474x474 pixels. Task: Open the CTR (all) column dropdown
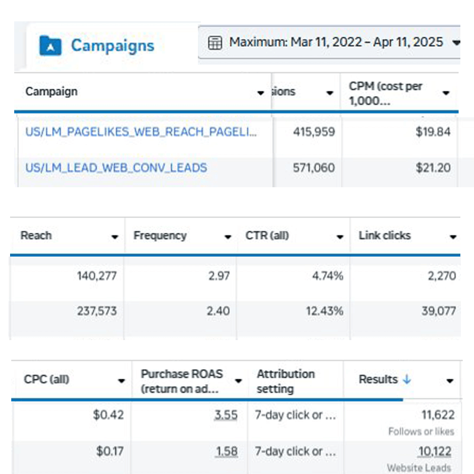pos(340,236)
